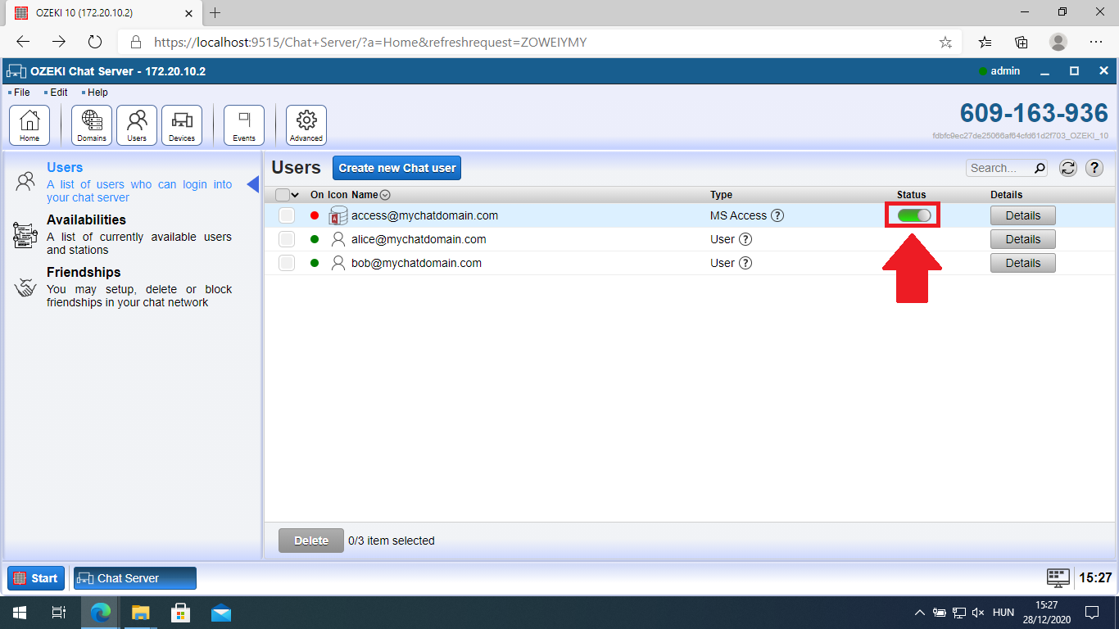Open the browser Settings and more menu

coord(1096,42)
